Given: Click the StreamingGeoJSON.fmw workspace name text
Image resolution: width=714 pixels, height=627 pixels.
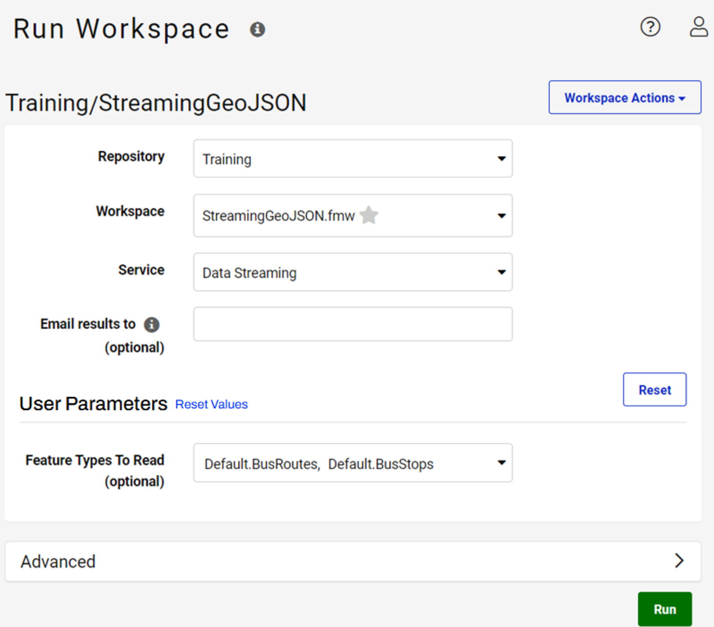Looking at the screenshot, I should click(278, 216).
